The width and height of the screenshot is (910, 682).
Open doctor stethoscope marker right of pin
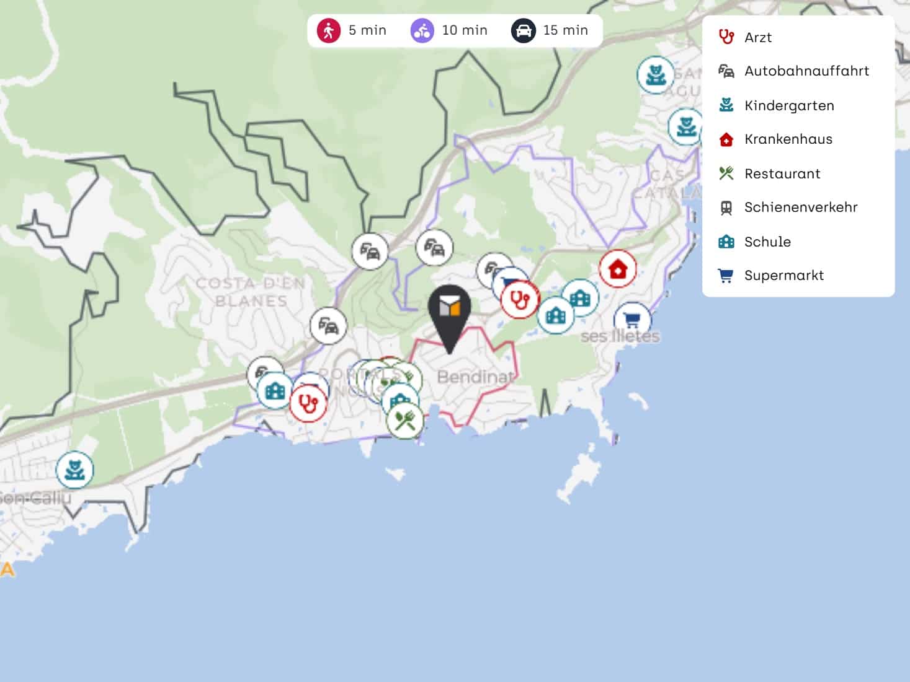[x=520, y=300]
